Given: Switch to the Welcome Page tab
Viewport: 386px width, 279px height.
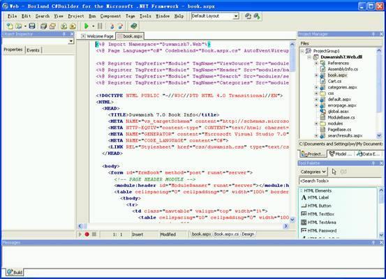Looking at the screenshot, I should [x=97, y=36].
